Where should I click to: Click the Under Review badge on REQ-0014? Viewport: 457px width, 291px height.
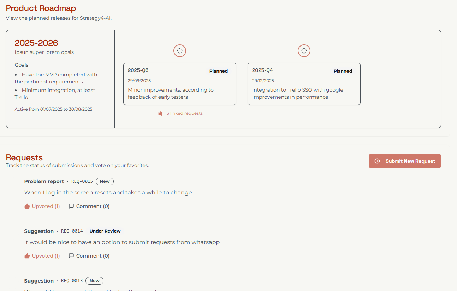click(105, 231)
